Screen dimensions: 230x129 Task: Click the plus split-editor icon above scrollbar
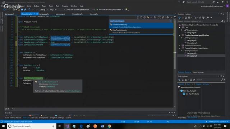pyautogui.click(x=175, y=17)
